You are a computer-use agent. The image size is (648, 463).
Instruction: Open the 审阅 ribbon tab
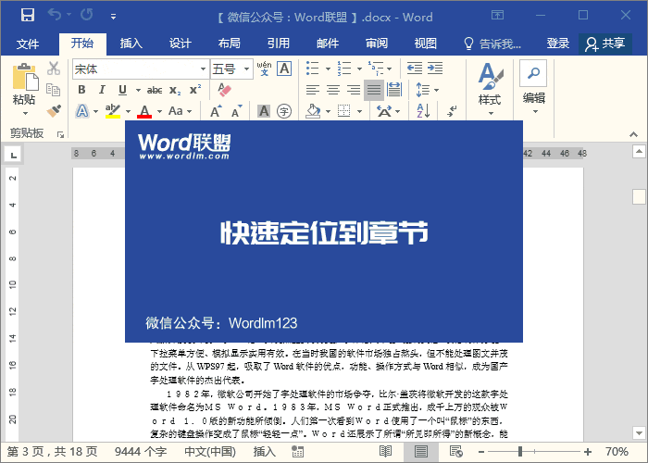click(x=377, y=44)
